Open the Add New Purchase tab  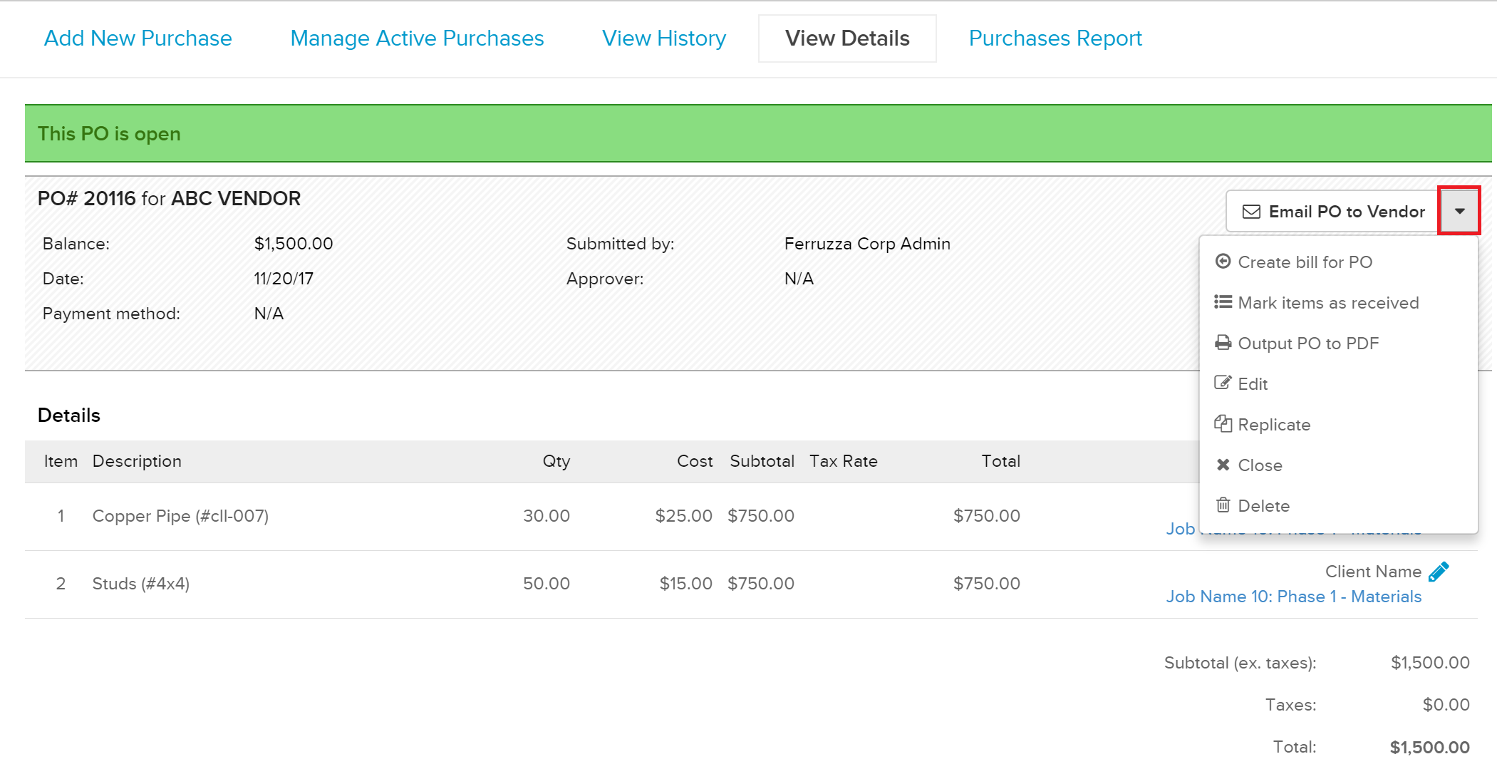(138, 38)
